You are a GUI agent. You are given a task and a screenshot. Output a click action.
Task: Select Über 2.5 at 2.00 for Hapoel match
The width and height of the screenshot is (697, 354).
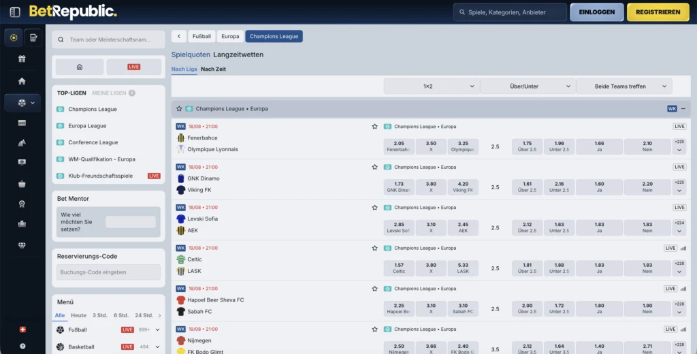[x=528, y=308]
